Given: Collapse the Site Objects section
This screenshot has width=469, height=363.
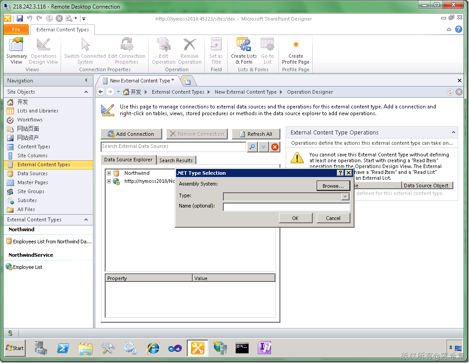Looking at the screenshot, I should pyautogui.click(x=86, y=92).
